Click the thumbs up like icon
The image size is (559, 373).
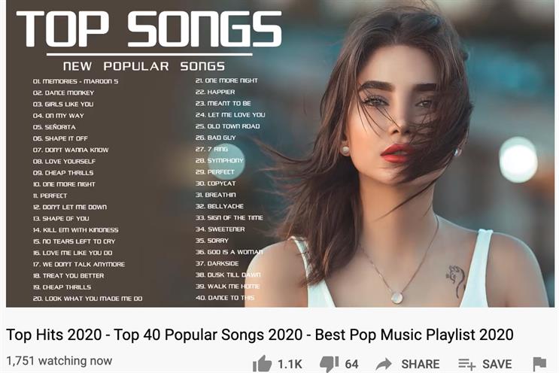(x=262, y=364)
